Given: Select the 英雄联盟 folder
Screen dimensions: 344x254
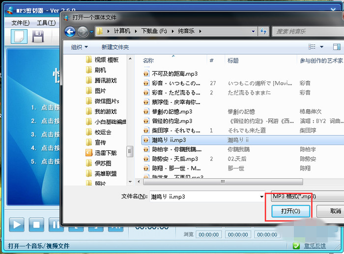Looking at the screenshot, I should click(101, 174).
